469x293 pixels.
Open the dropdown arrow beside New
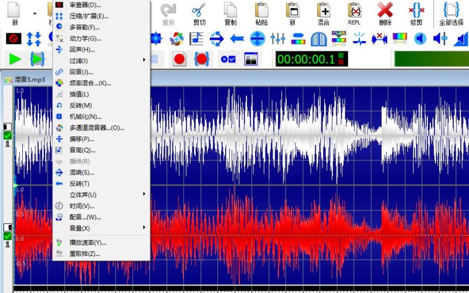click(35, 13)
